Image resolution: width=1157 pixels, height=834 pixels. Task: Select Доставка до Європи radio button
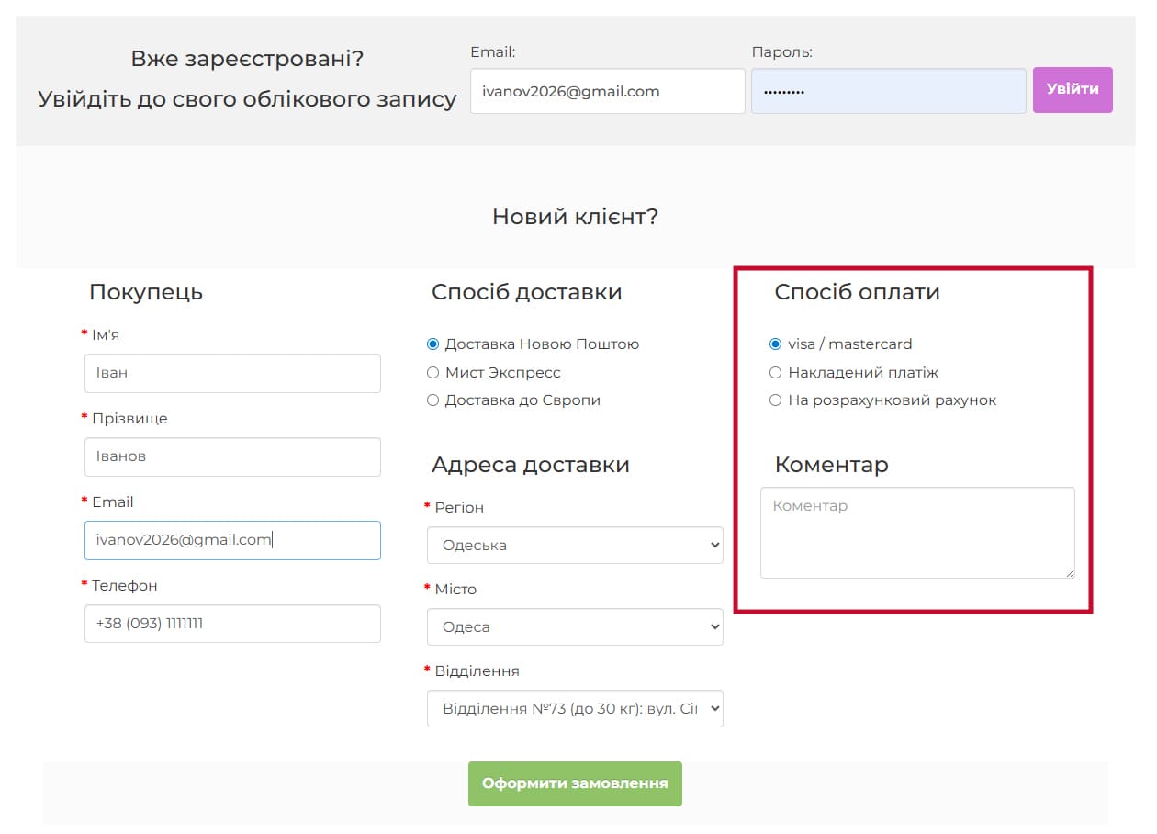point(433,400)
